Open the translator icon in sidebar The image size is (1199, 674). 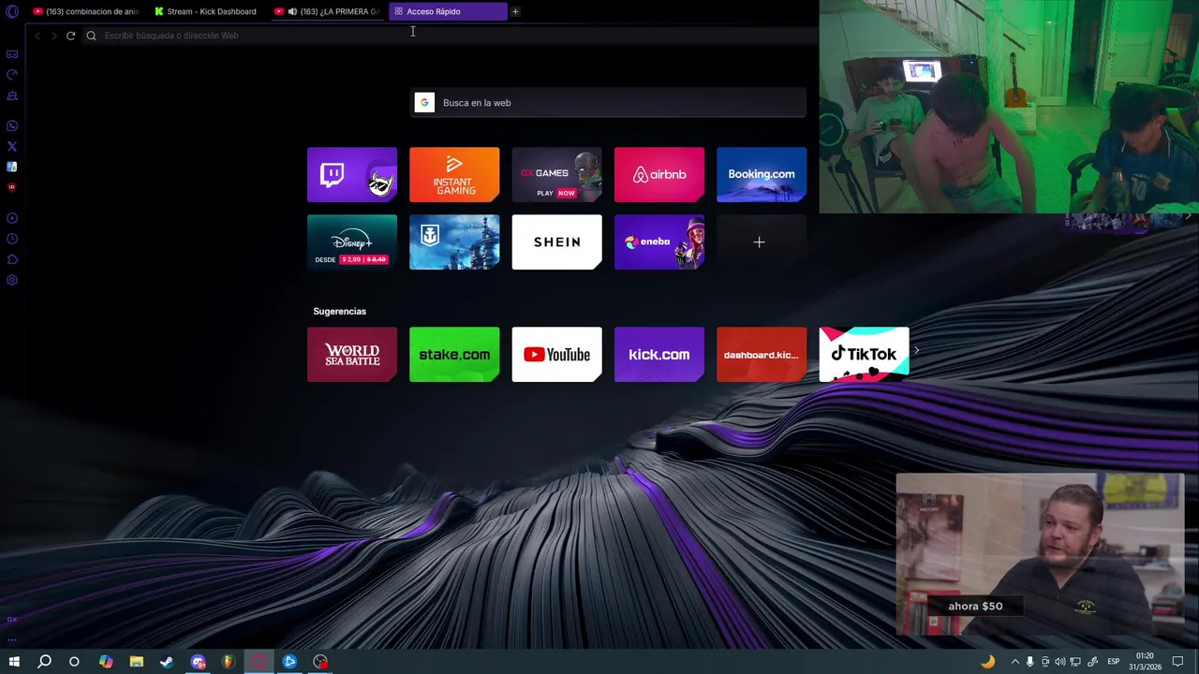(12, 167)
